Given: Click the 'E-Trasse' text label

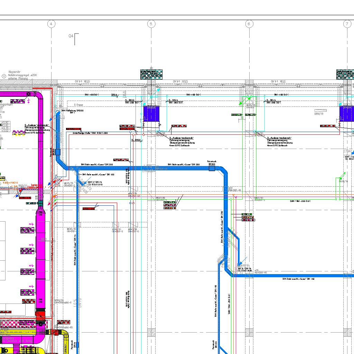Looking at the screenshot, I should (79, 105).
